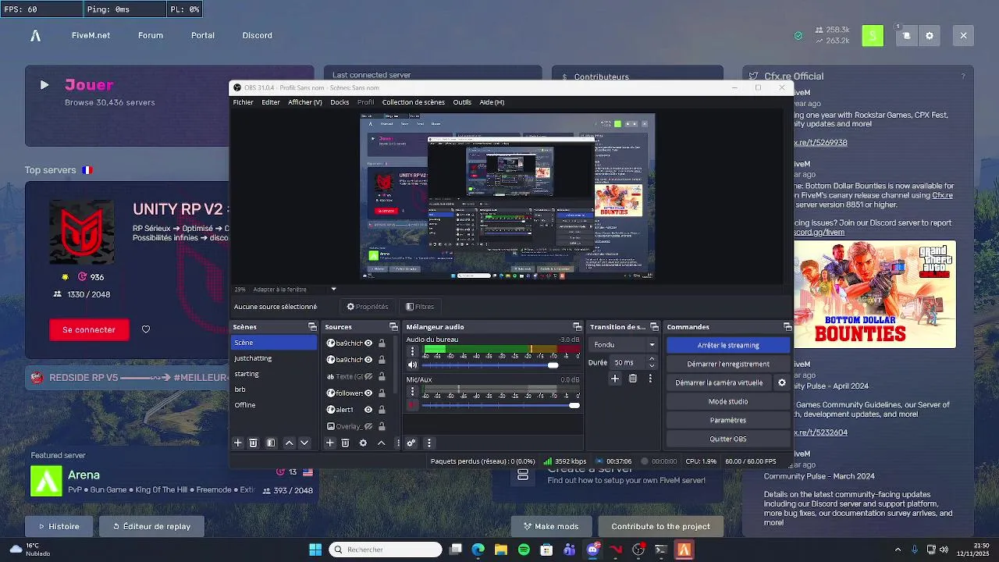Open Microsoft Edge from the taskbar

coord(478,550)
